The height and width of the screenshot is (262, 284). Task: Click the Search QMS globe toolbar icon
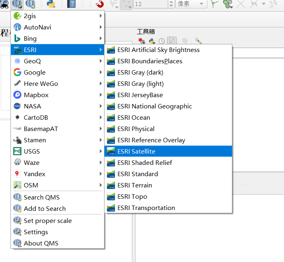(30, 4)
